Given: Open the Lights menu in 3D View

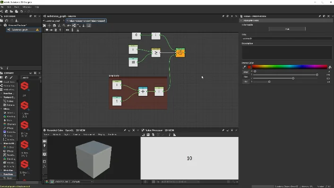Looking at the screenshot, I should pos(67,135).
